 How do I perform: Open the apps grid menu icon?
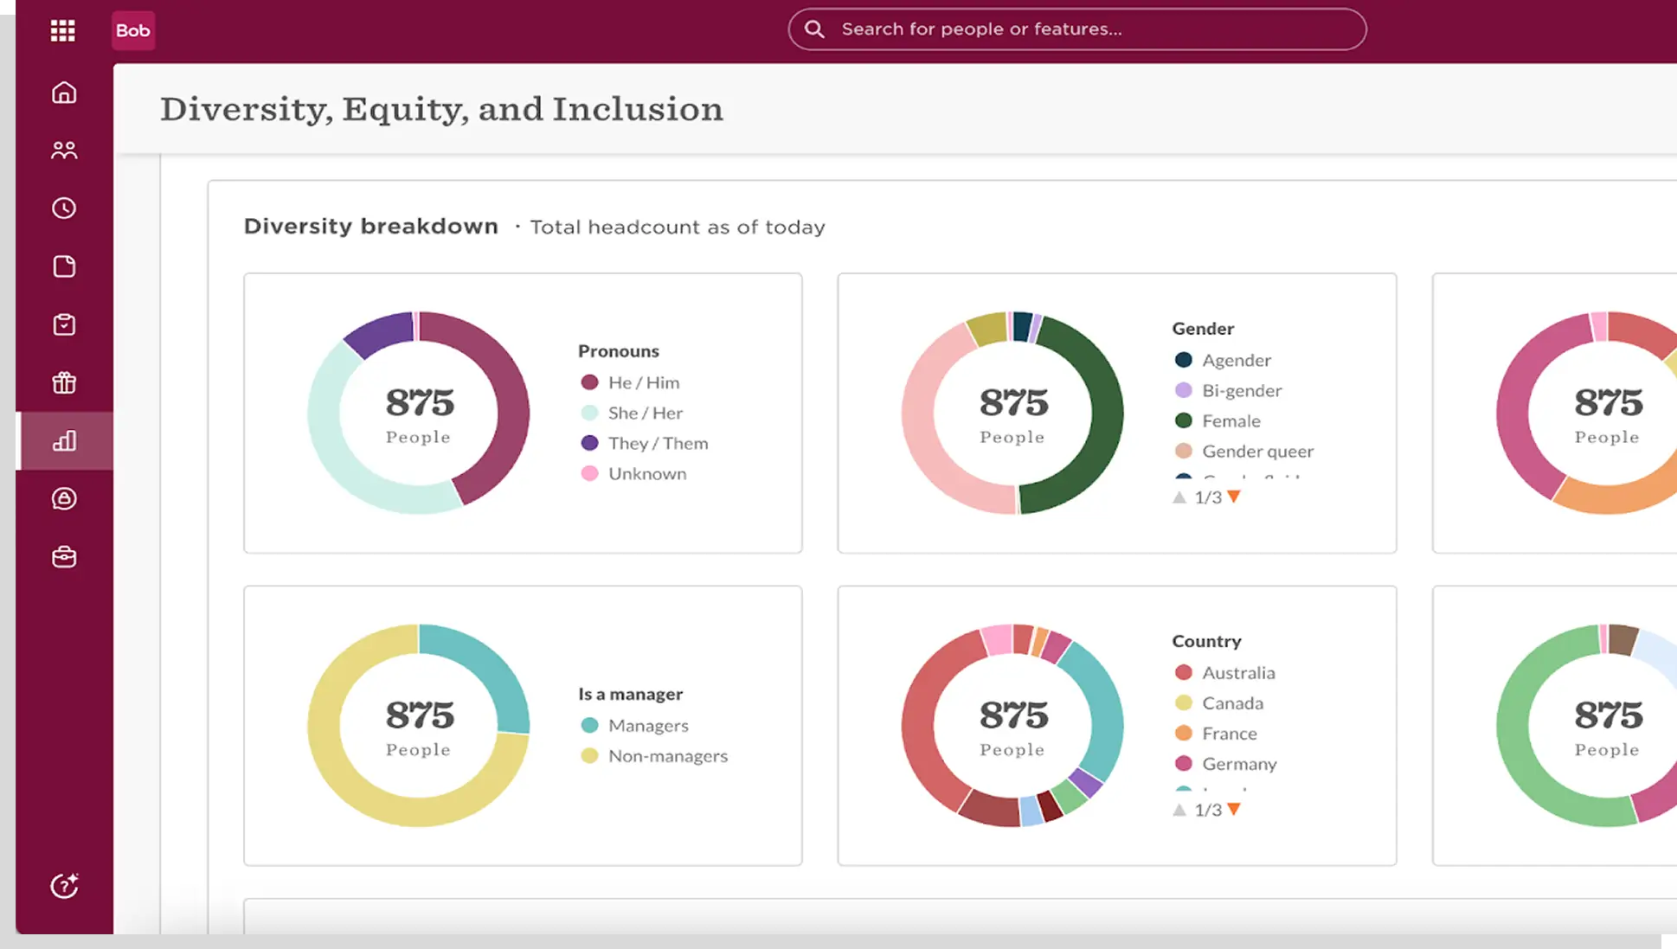62,31
